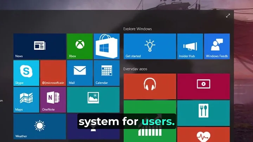This screenshot has width=253, height=142.
Task: Launch the Xbox tile
Action: click(80, 46)
